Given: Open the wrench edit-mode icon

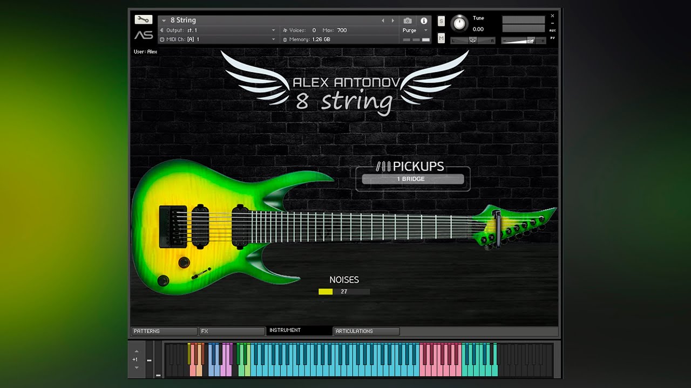Looking at the screenshot, I should (x=143, y=19).
